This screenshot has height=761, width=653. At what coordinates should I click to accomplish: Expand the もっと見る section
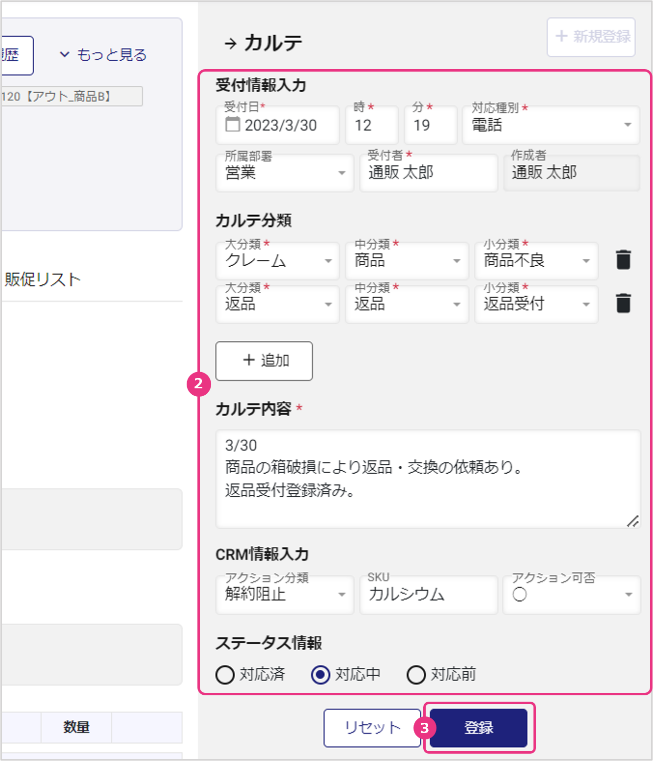[x=103, y=55]
